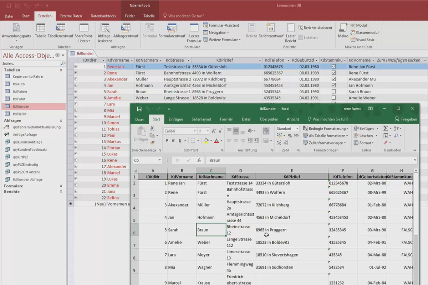Click the search magnifier in Access navigation pane
Screen dimensions: 428x285
(62, 63)
